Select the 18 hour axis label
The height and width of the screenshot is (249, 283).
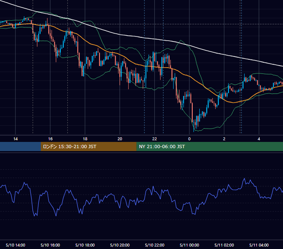coord(85,139)
